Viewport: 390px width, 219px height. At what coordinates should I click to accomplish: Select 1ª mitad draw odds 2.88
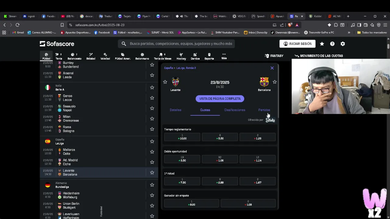[220, 181]
